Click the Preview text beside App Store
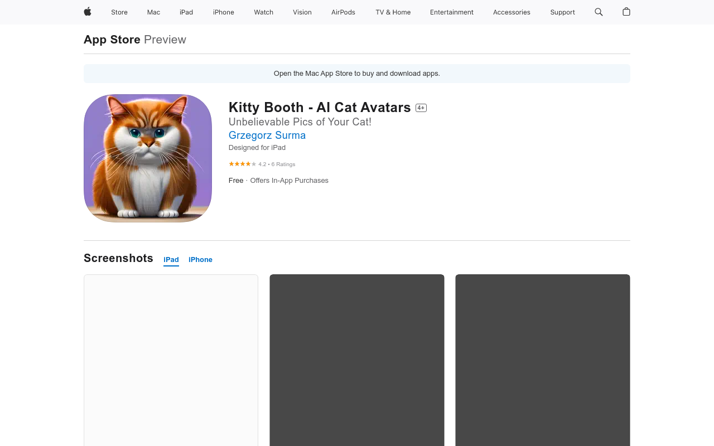The image size is (714, 446). pyautogui.click(x=165, y=40)
